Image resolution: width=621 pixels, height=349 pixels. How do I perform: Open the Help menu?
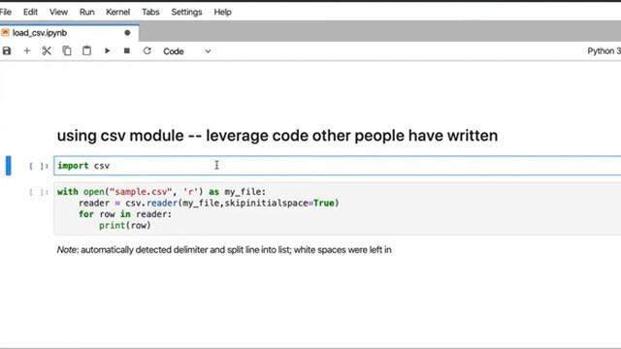222,12
